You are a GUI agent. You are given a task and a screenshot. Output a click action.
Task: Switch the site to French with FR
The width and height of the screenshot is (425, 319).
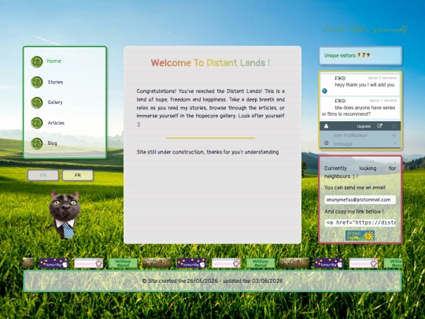tap(78, 175)
